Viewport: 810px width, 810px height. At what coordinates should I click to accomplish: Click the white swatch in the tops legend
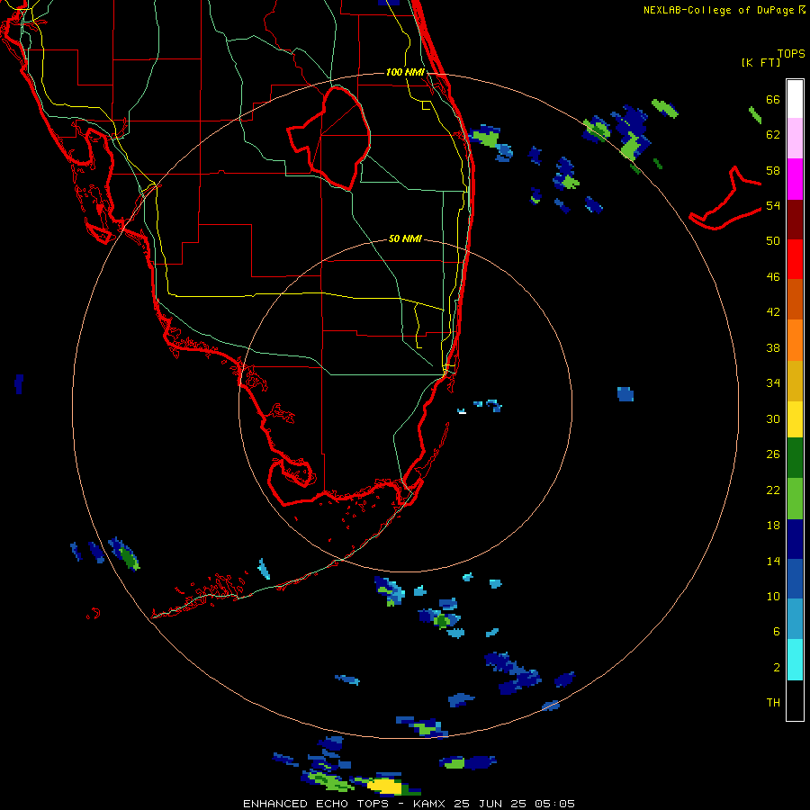795,99
